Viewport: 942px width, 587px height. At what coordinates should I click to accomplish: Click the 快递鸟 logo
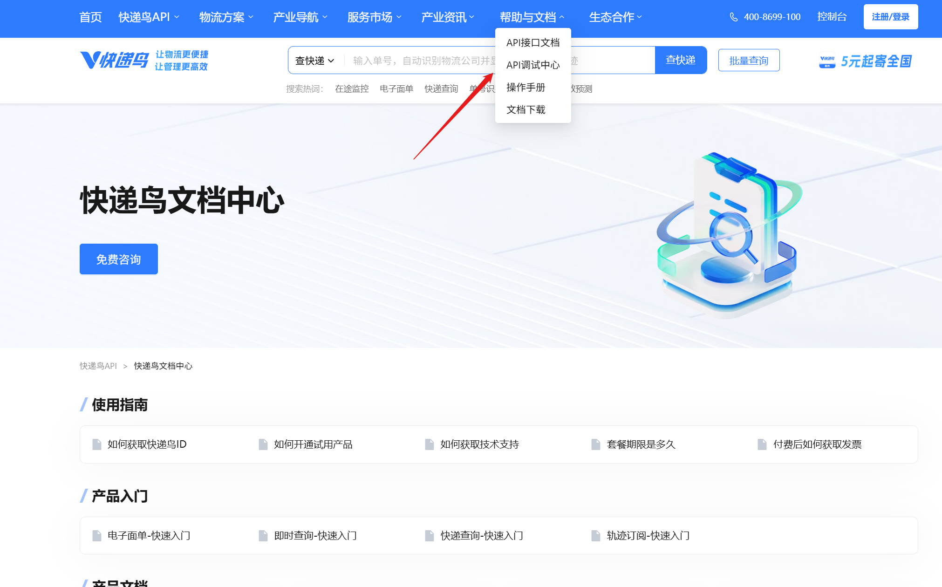(x=114, y=60)
